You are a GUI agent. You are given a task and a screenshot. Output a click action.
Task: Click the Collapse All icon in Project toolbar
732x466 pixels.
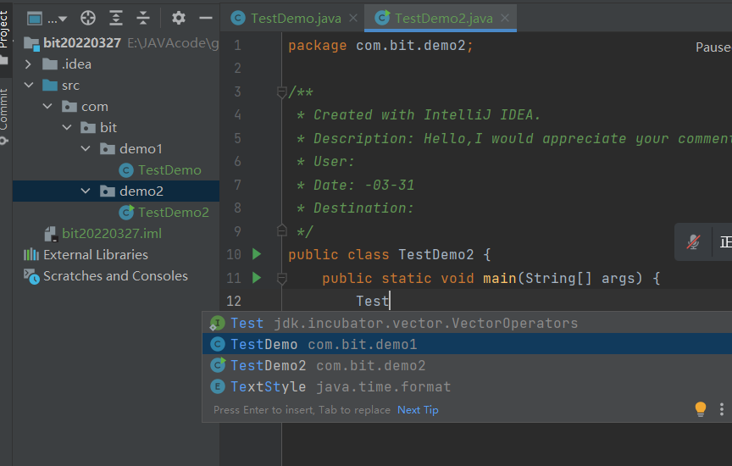tap(143, 18)
